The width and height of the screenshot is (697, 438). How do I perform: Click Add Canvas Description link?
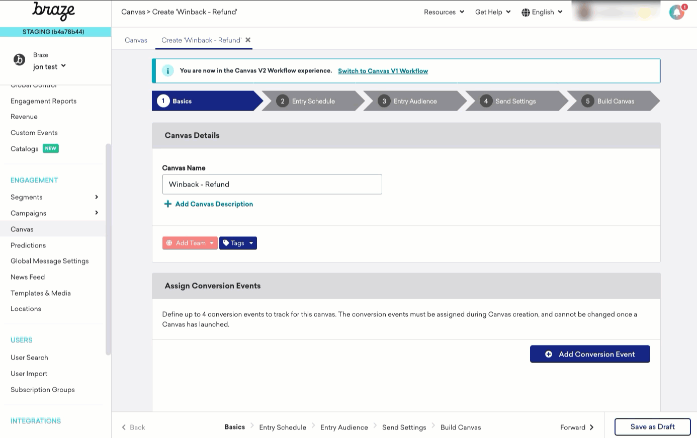click(214, 204)
